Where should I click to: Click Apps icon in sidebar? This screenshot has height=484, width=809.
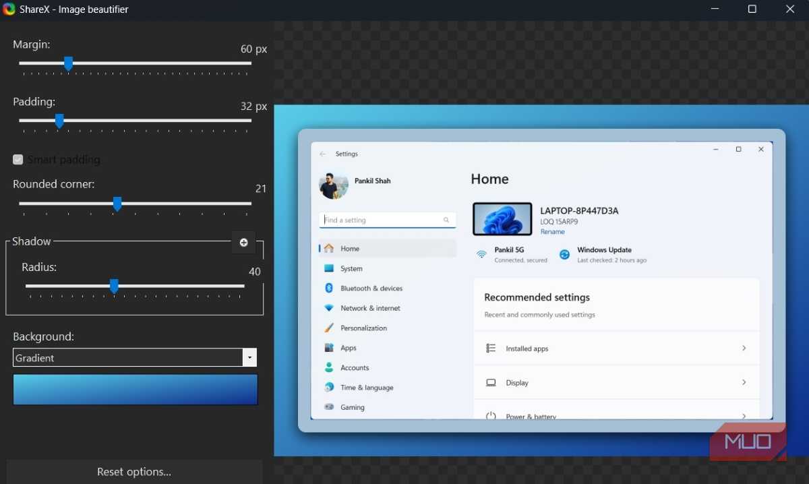(x=329, y=348)
